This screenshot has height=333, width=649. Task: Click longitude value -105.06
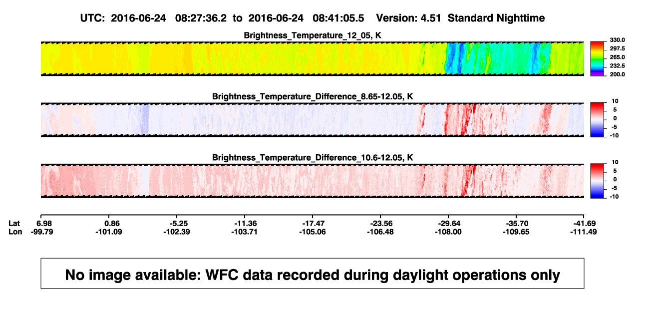[313, 232]
